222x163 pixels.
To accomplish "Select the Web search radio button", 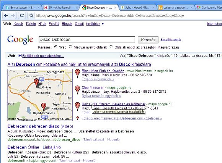I will pyautogui.click(x=55, y=47).
